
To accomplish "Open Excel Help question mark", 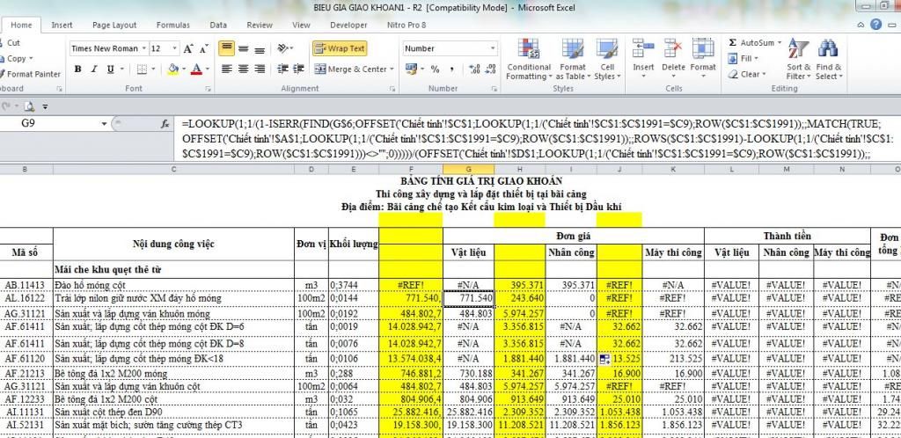I will 875,25.
